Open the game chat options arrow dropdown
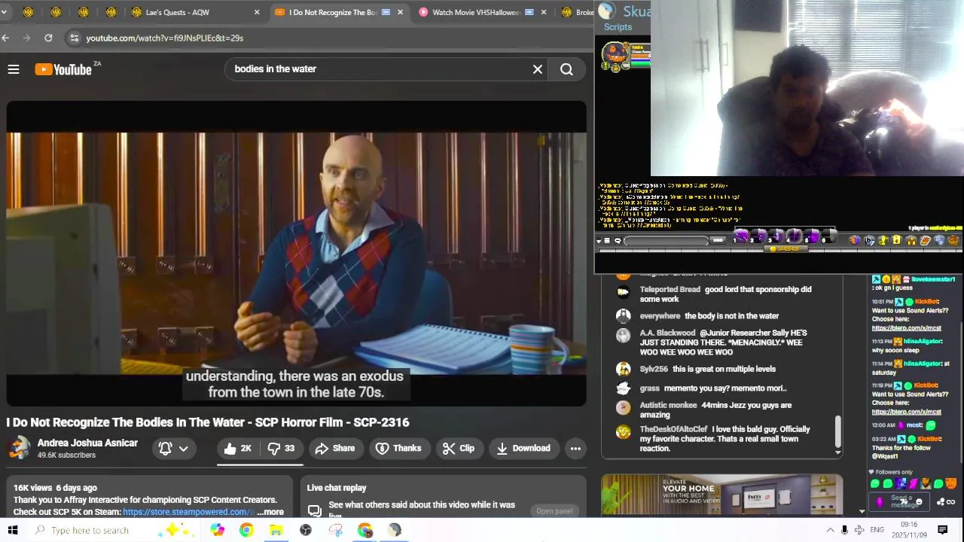The image size is (964, 542). point(599,241)
